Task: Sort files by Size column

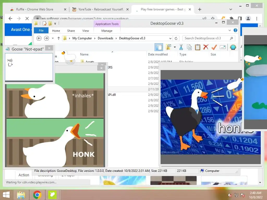Action: click(x=213, y=54)
